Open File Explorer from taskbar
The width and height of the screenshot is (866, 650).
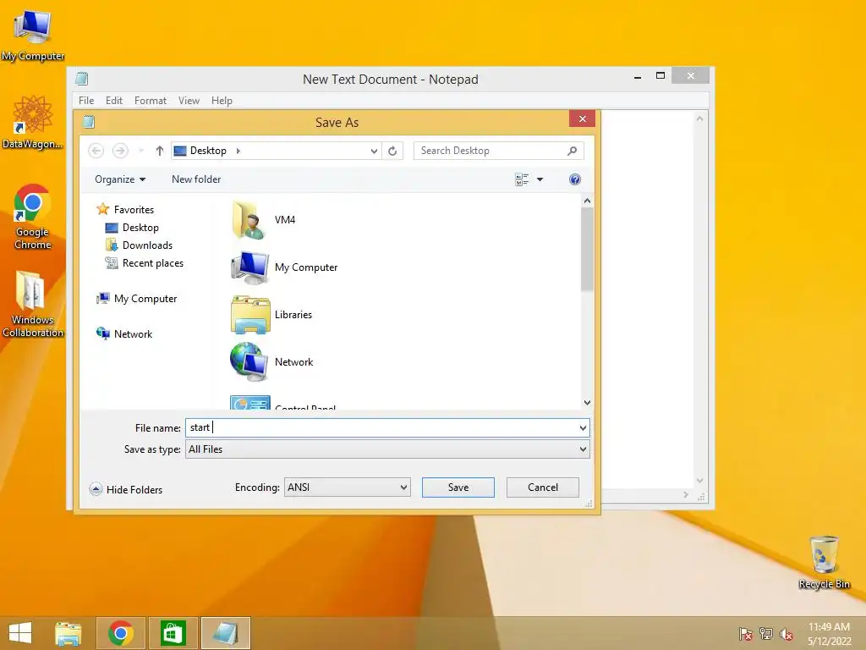tap(69, 633)
